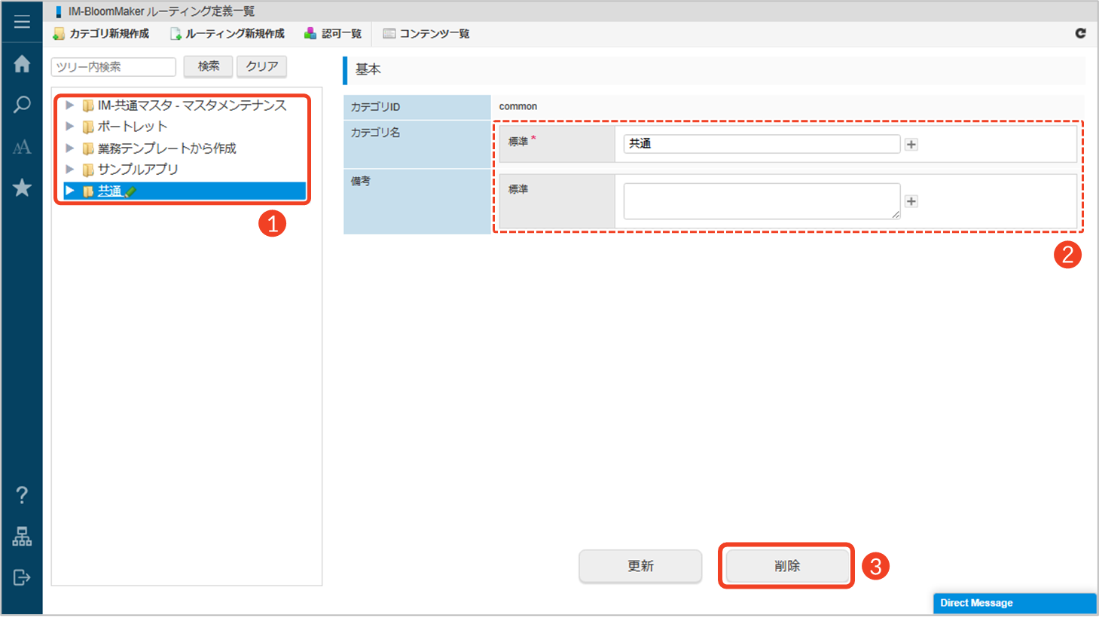Click the plus icon beside category name field
Viewport: 1099px width, 618px height.
(x=911, y=145)
